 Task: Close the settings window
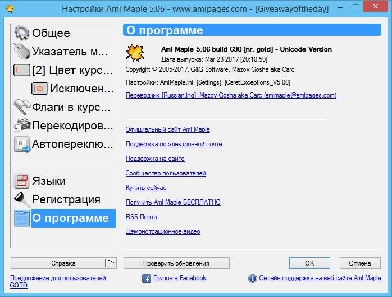(x=376, y=7)
